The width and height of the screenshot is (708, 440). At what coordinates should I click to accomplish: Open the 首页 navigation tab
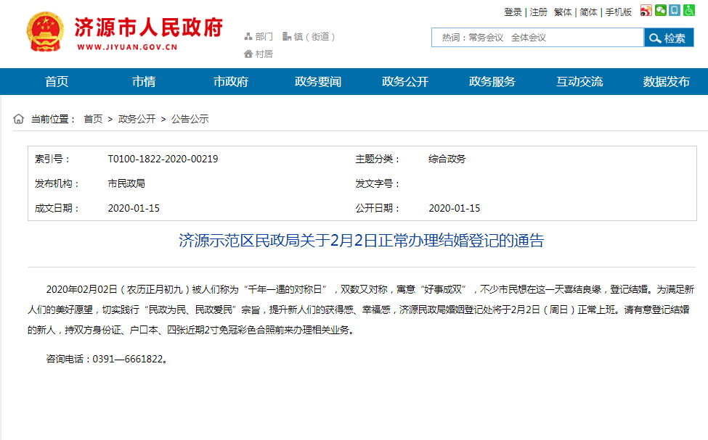coord(57,82)
